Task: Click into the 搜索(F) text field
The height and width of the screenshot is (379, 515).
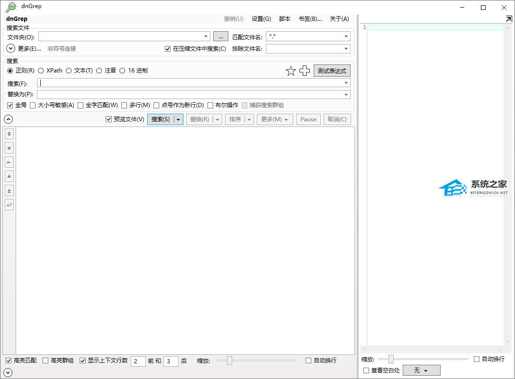Action: coord(190,83)
